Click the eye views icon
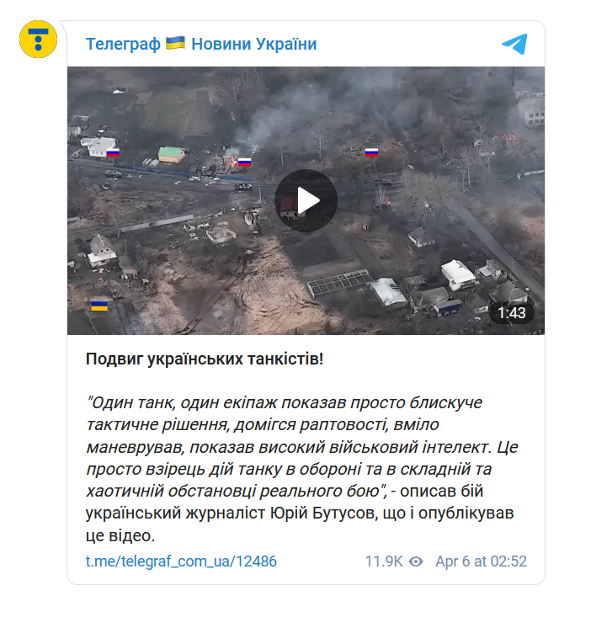 click(x=416, y=561)
